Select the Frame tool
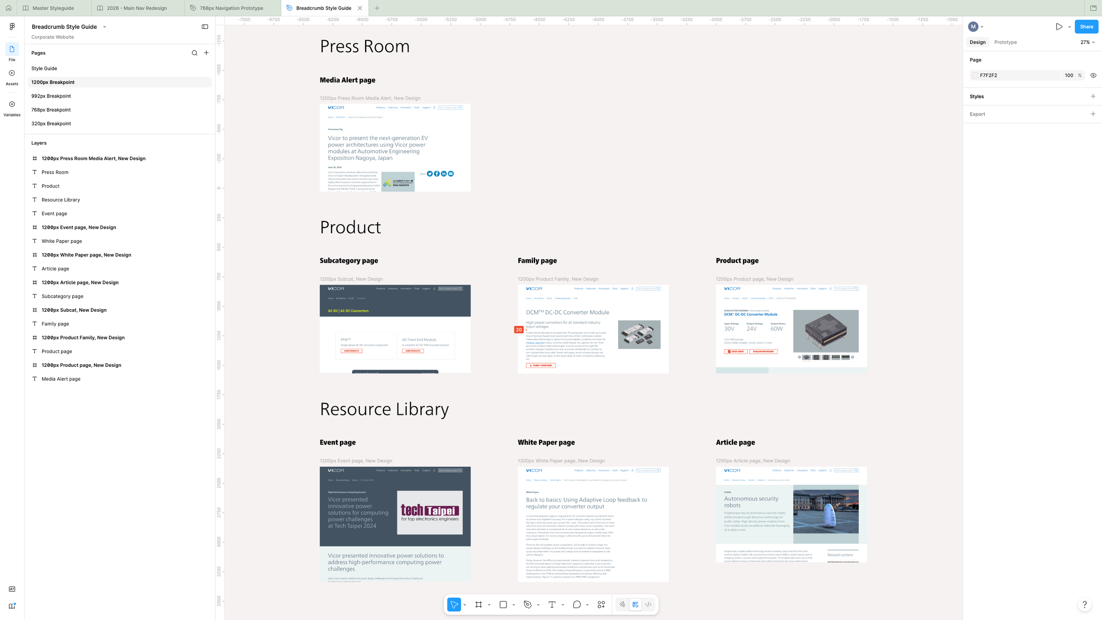 [479, 605]
